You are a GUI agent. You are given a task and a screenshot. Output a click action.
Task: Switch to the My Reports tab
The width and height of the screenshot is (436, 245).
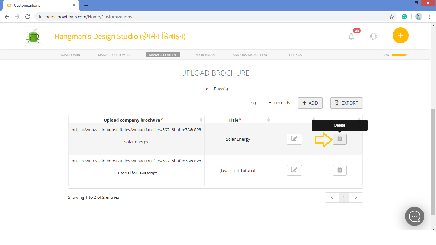point(205,55)
